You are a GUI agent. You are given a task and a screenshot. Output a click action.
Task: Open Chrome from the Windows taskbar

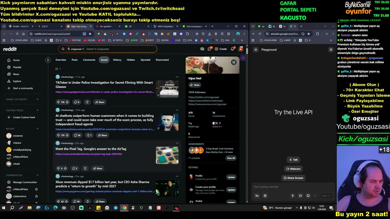[124, 208]
